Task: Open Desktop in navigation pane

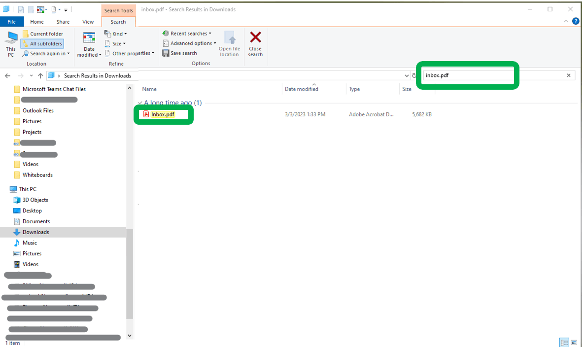Action: pos(32,211)
